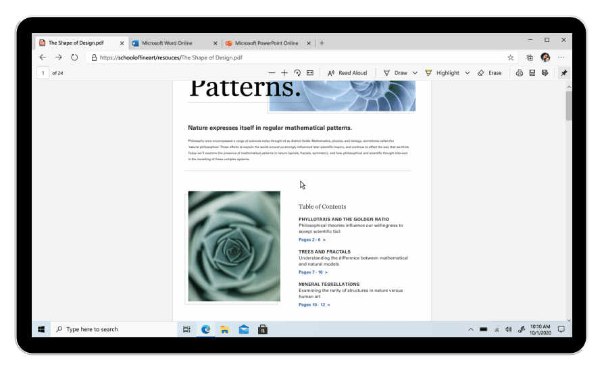This screenshot has width=604, height=365.
Task: Click the Type here to search box
Action: pyautogui.click(x=114, y=329)
